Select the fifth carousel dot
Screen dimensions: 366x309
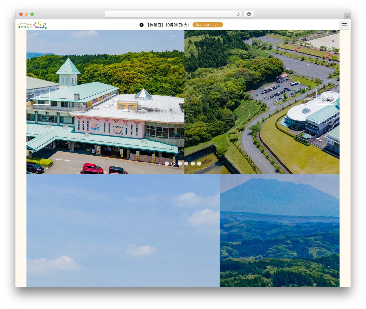pos(193,163)
